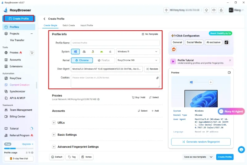The image size is (247, 165).
Task: Click Generate random fingerprint
Action: point(201,142)
